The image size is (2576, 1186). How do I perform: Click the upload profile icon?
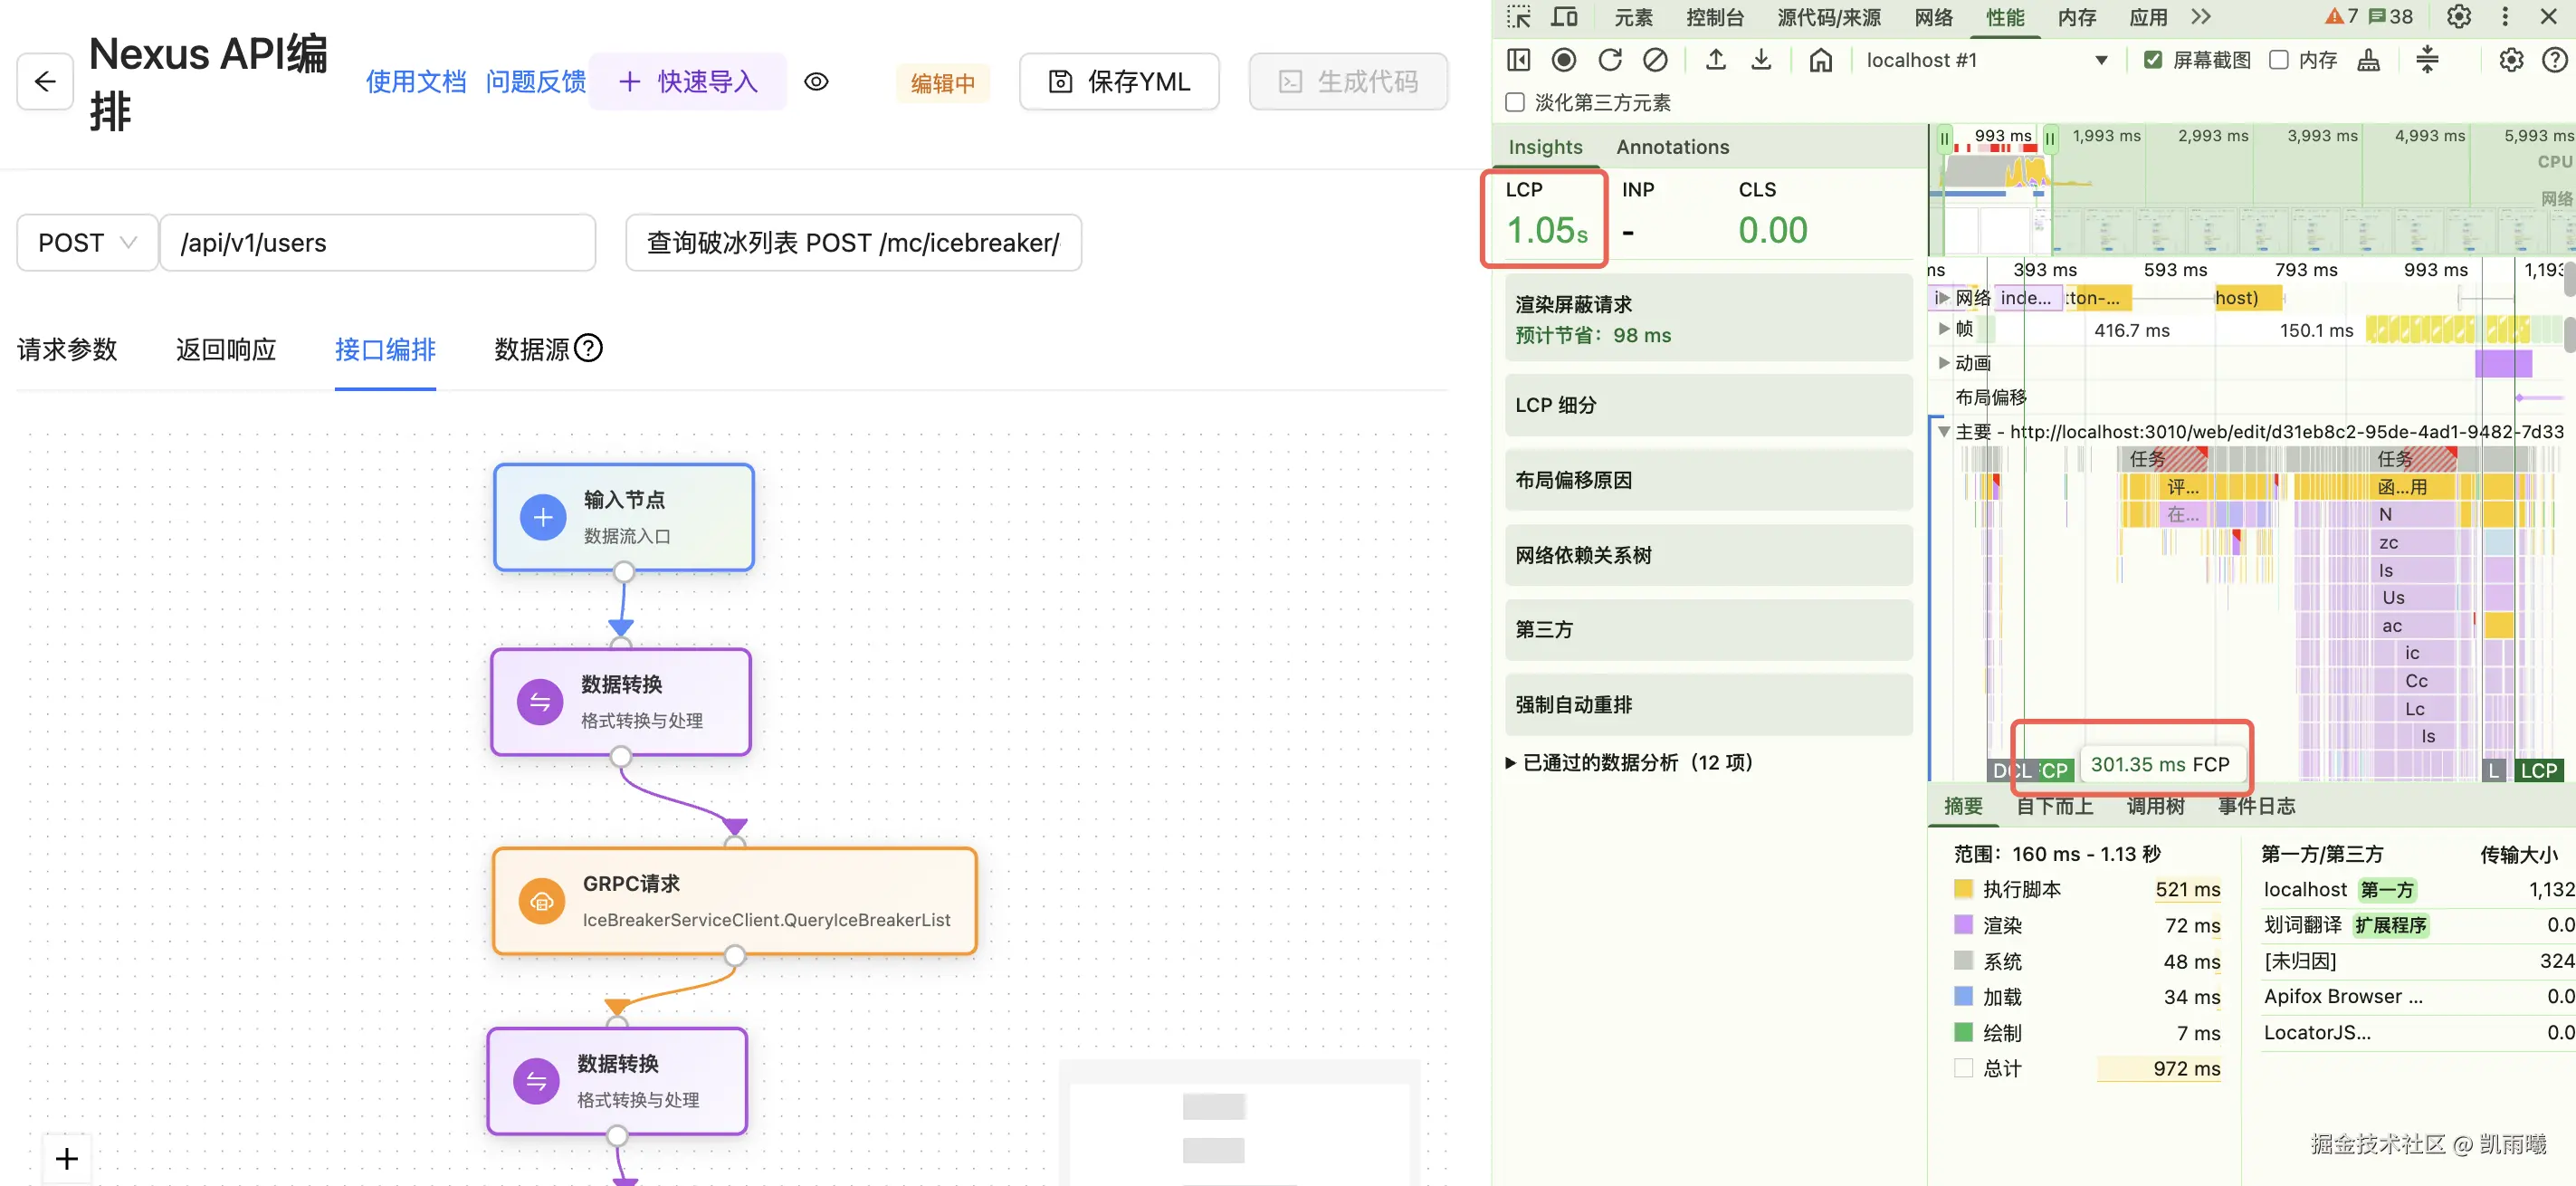point(1715,60)
